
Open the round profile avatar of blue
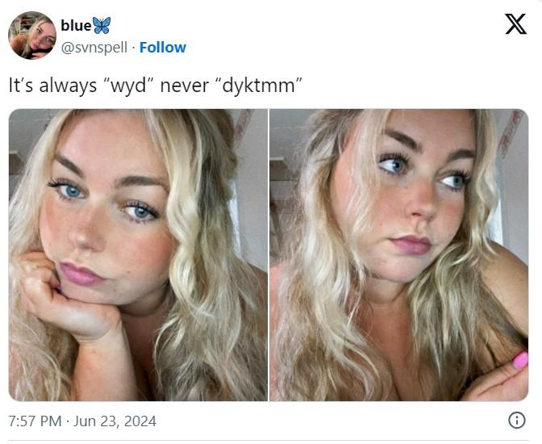(32, 36)
